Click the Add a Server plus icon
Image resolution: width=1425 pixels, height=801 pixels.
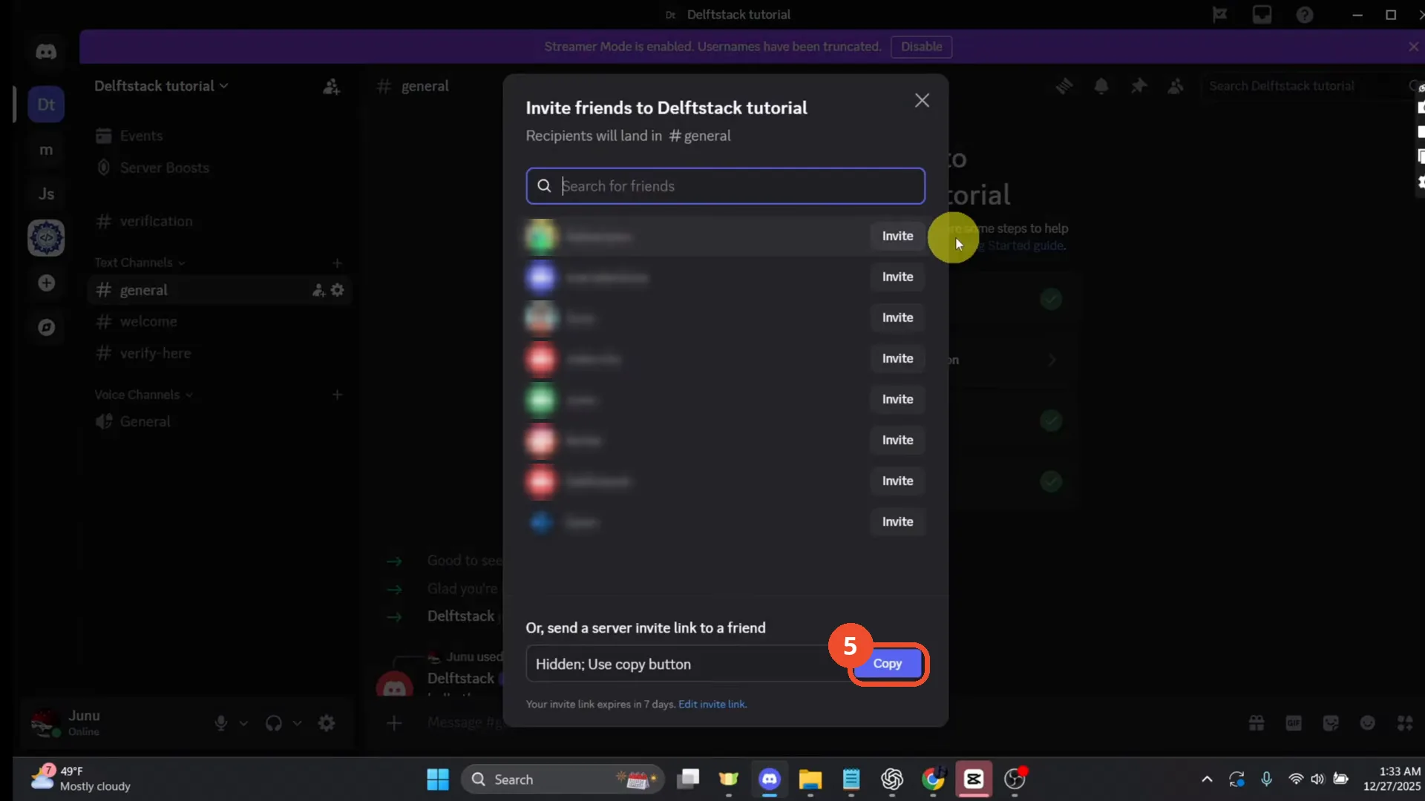point(46,283)
